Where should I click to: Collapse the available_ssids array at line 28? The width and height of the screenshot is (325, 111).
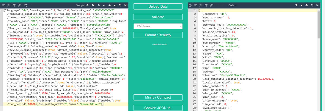click(x=197, y=108)
